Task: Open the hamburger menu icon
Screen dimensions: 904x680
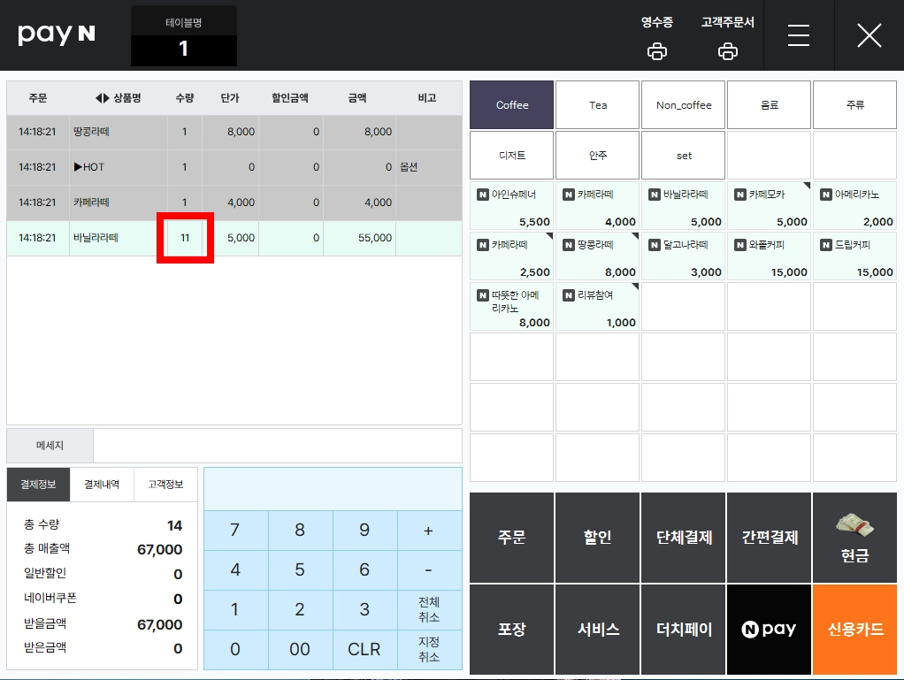Action: tap(799, 35)
